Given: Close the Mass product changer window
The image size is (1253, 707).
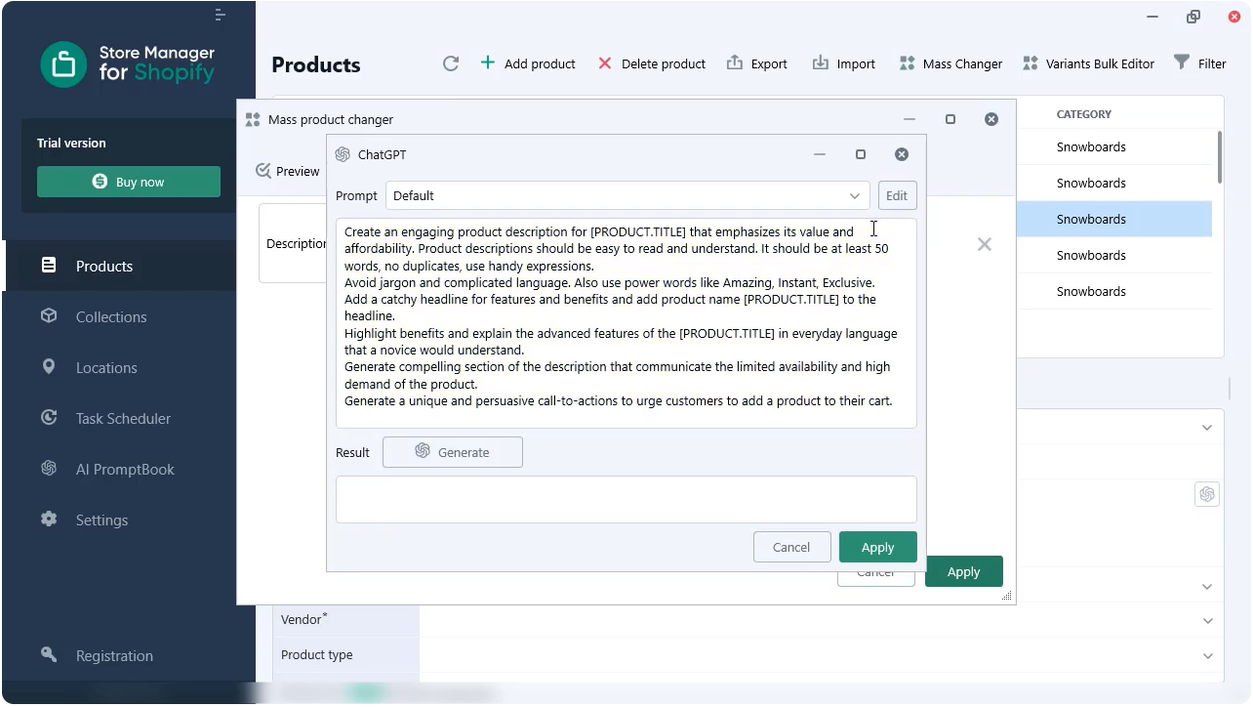Looking at the screenshot, I should coord(991,119).
